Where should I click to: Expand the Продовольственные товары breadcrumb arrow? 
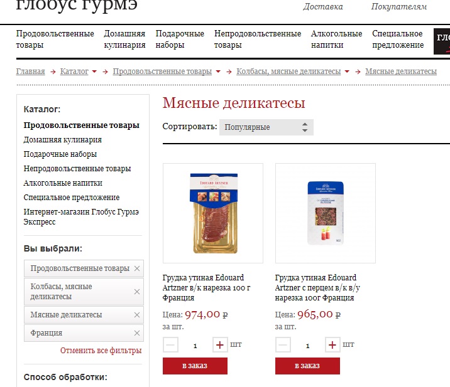(x=218, y=72)
